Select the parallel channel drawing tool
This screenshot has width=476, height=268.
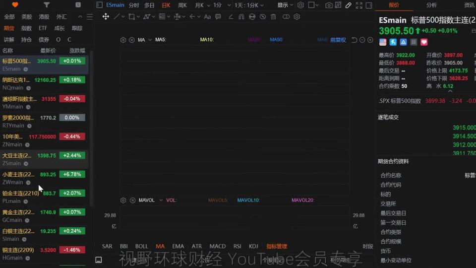click(x=147, y=17)
